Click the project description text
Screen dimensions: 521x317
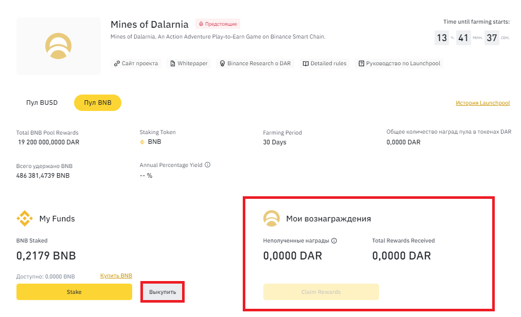(x=218, y=36)
